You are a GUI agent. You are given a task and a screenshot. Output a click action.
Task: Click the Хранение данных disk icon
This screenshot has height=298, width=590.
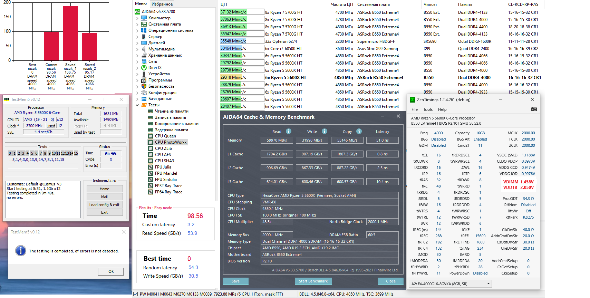144,55
